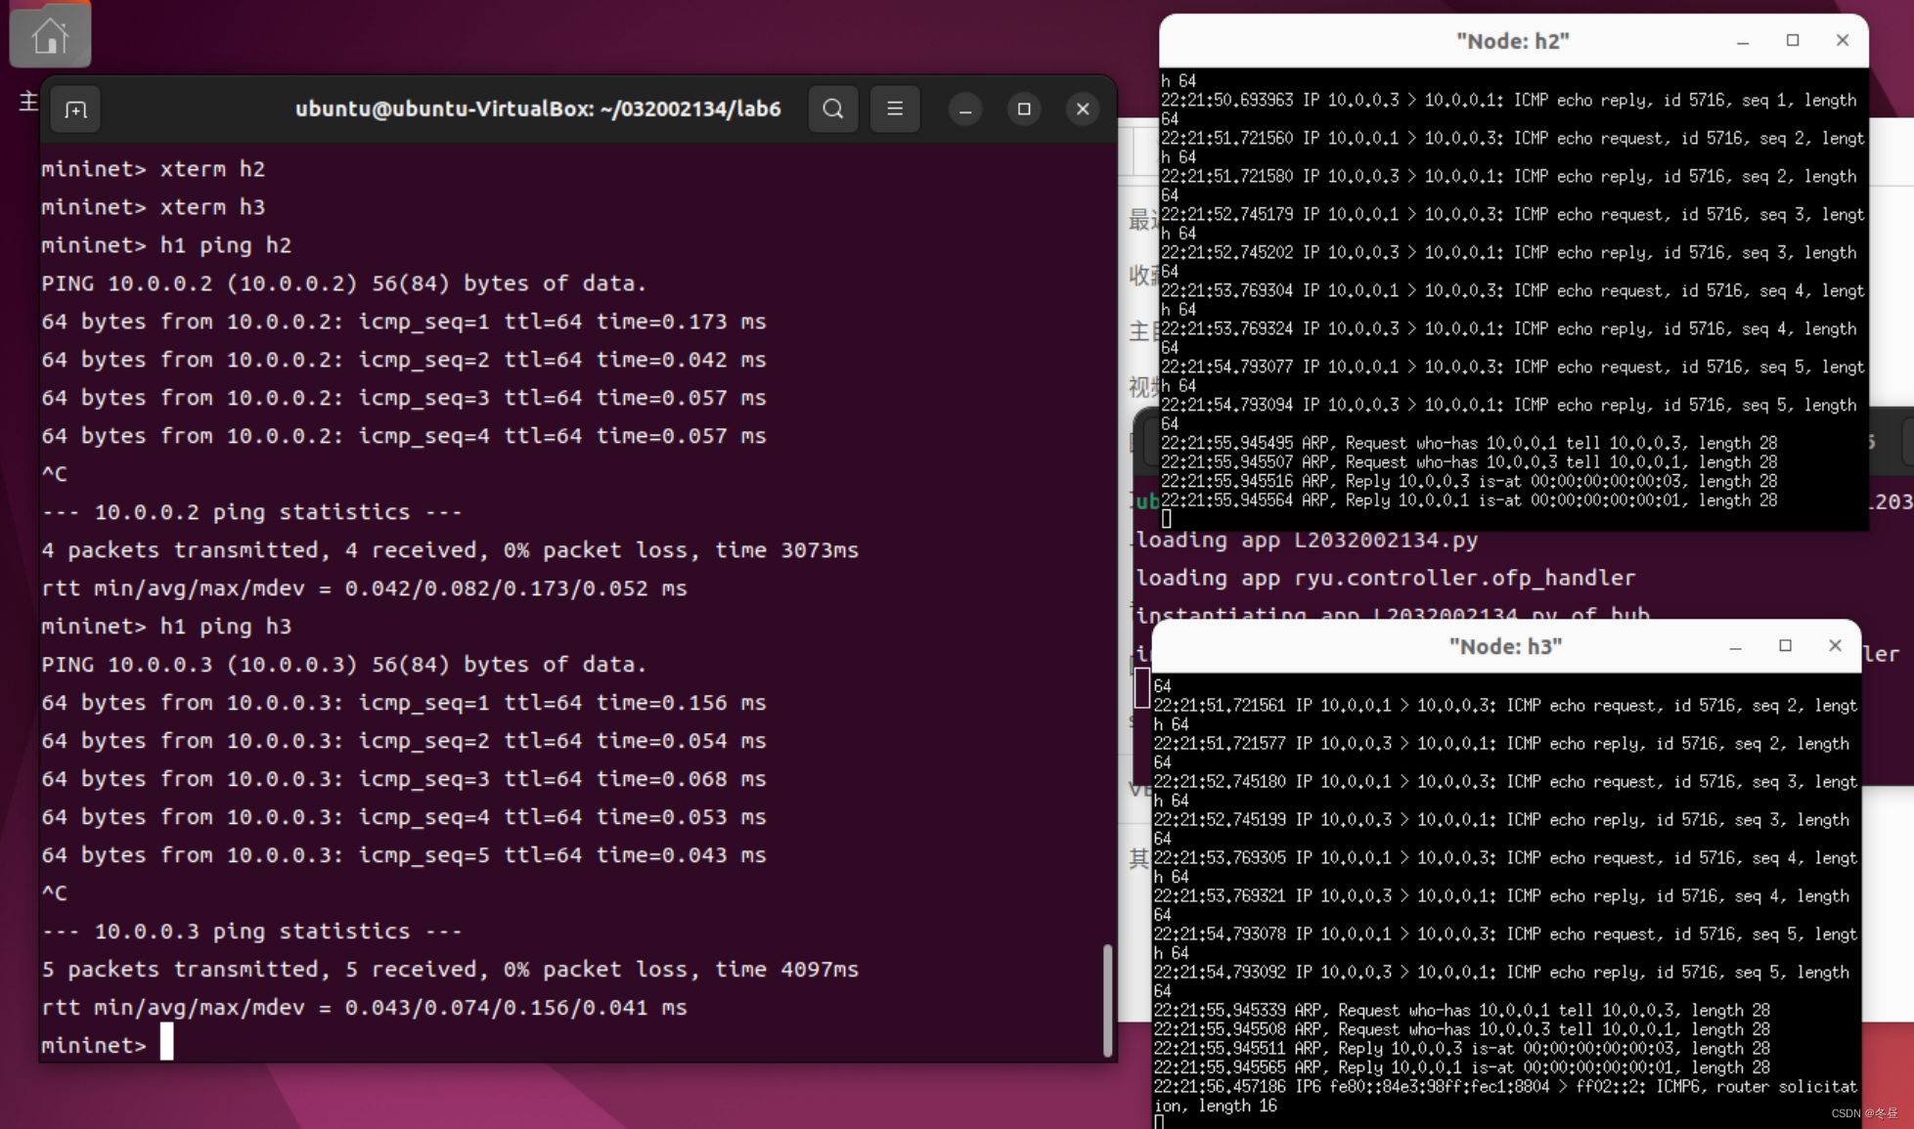Screen dimensions: 1914x1129
Task: Click "PING 10.0.0.2 (10.0.0.2)" line
Action: click(x=344, y=283)
